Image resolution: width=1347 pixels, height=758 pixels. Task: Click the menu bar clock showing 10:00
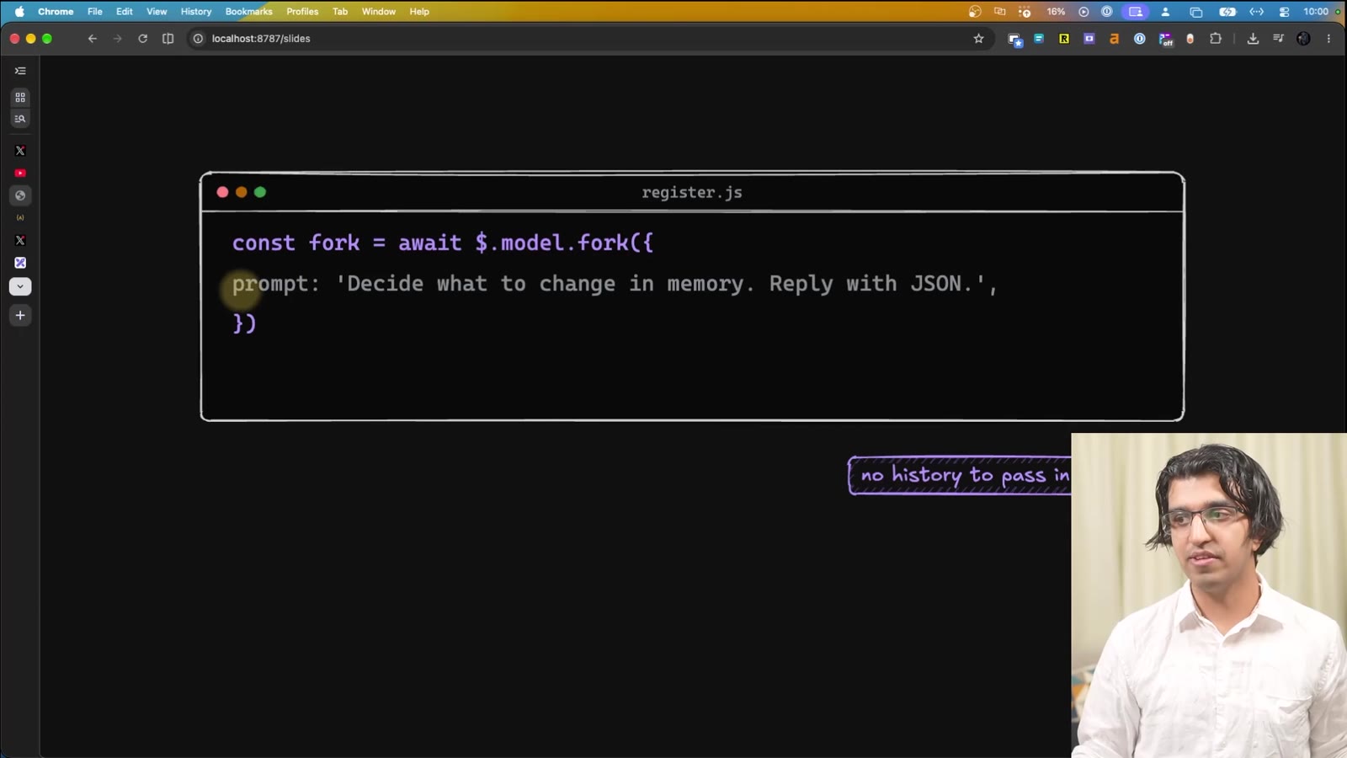pyautogui.click(x=1316, y=12)
